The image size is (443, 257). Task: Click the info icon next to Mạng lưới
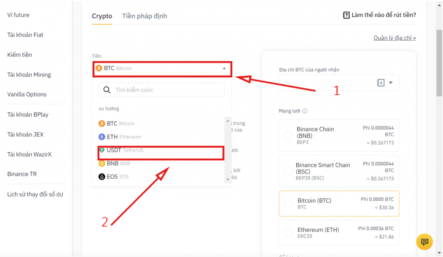[x=305, y=111]
